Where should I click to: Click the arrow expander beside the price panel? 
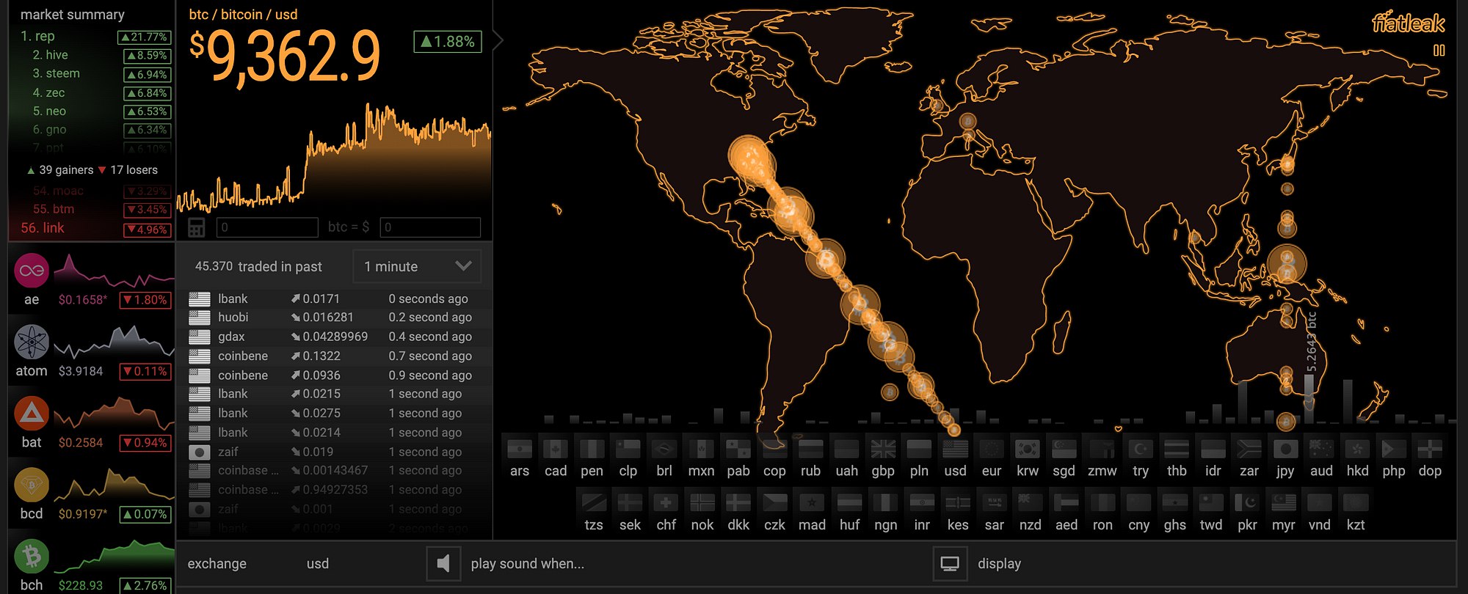pos(498,40)
